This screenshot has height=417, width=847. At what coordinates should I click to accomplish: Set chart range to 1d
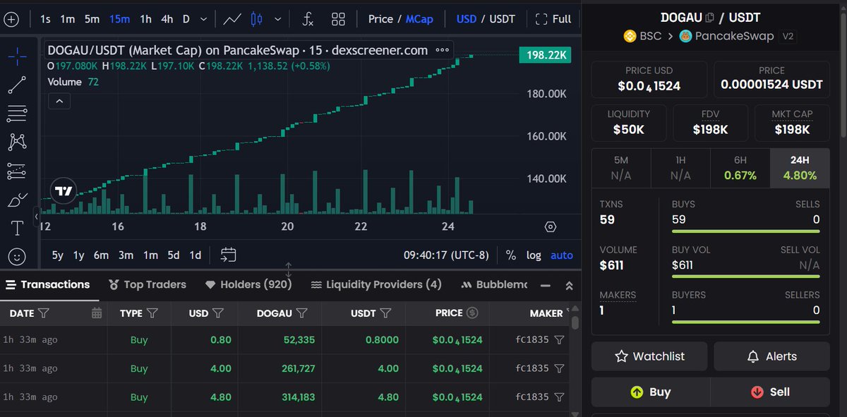coord(196,255)
